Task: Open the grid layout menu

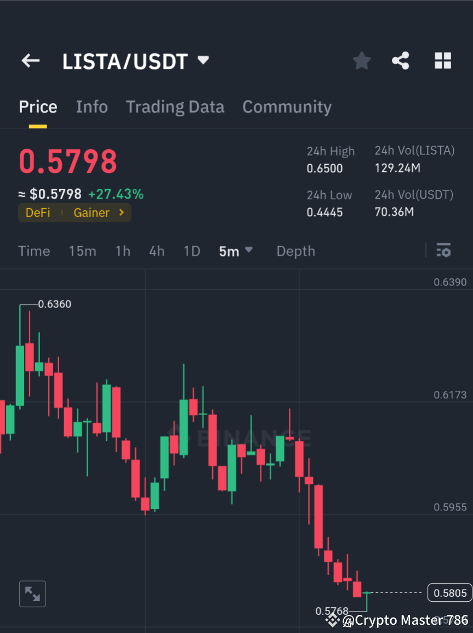Action: (442, 60)
